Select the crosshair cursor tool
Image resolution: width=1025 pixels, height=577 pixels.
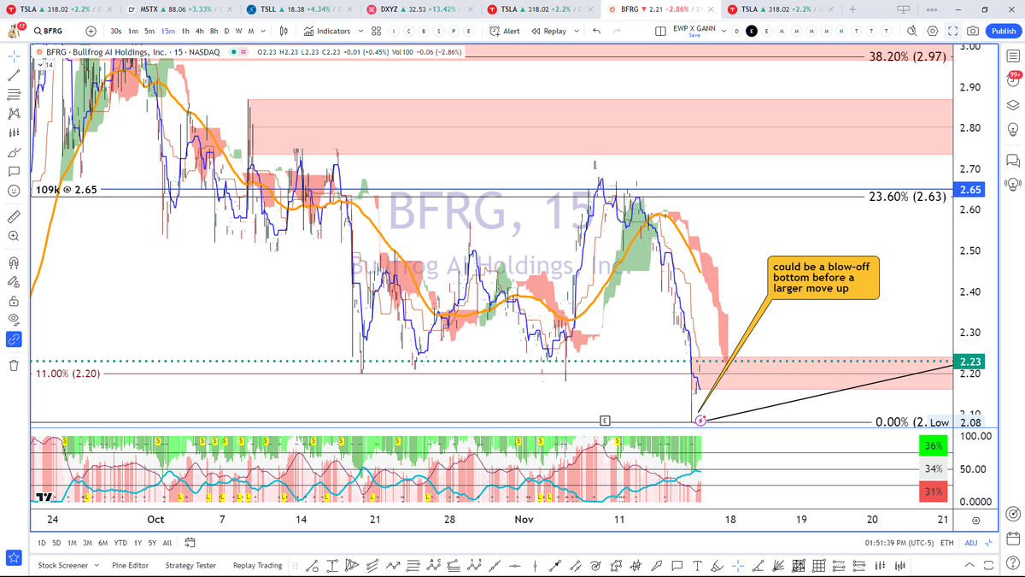tap(13, 56)
